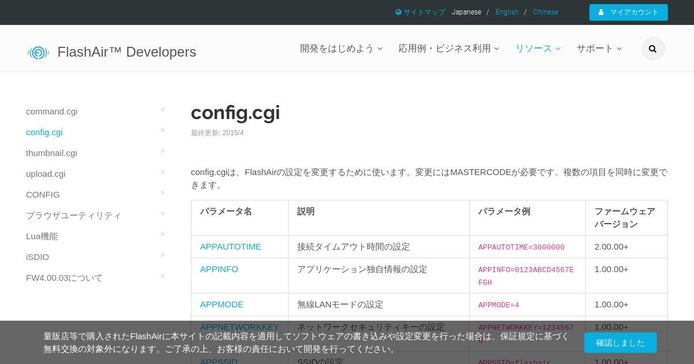Open the Lua機能 sidebar page
The height and width of the screenshot is (364, 694).
[42, 236]
